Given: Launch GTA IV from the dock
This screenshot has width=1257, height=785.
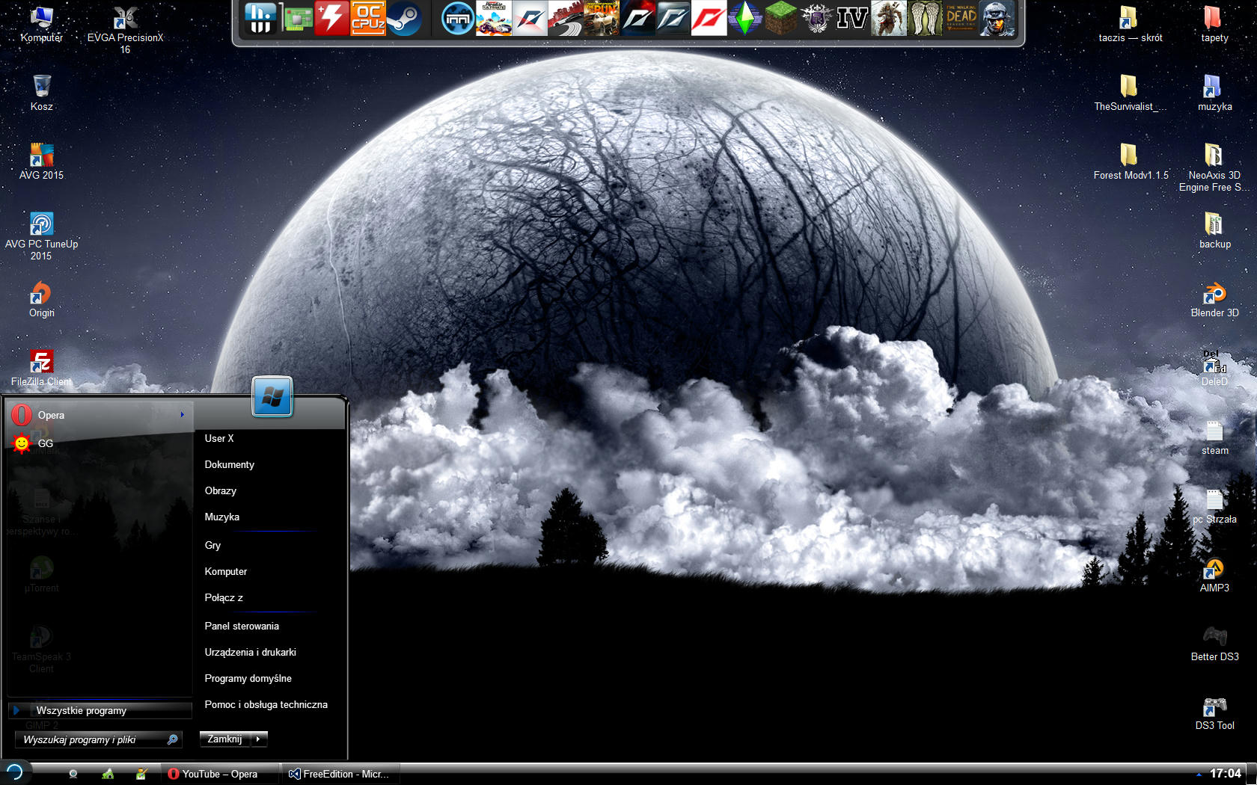Looking at the screenshot, I should point(852,19).
